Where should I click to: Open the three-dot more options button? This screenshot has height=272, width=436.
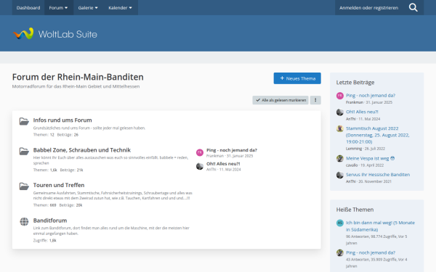(315, 100)
